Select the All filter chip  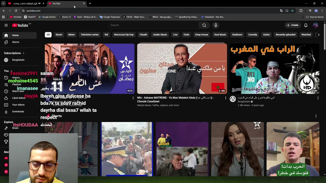click(48, 35)
